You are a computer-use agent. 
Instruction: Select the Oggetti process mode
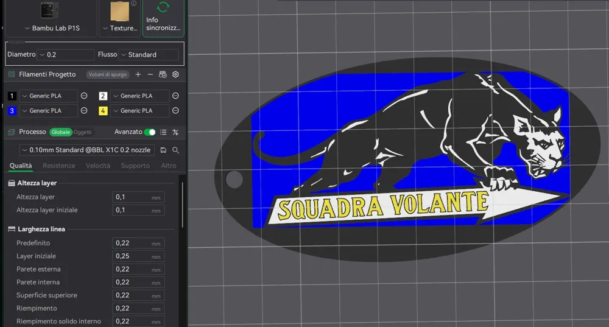point(83,132)
